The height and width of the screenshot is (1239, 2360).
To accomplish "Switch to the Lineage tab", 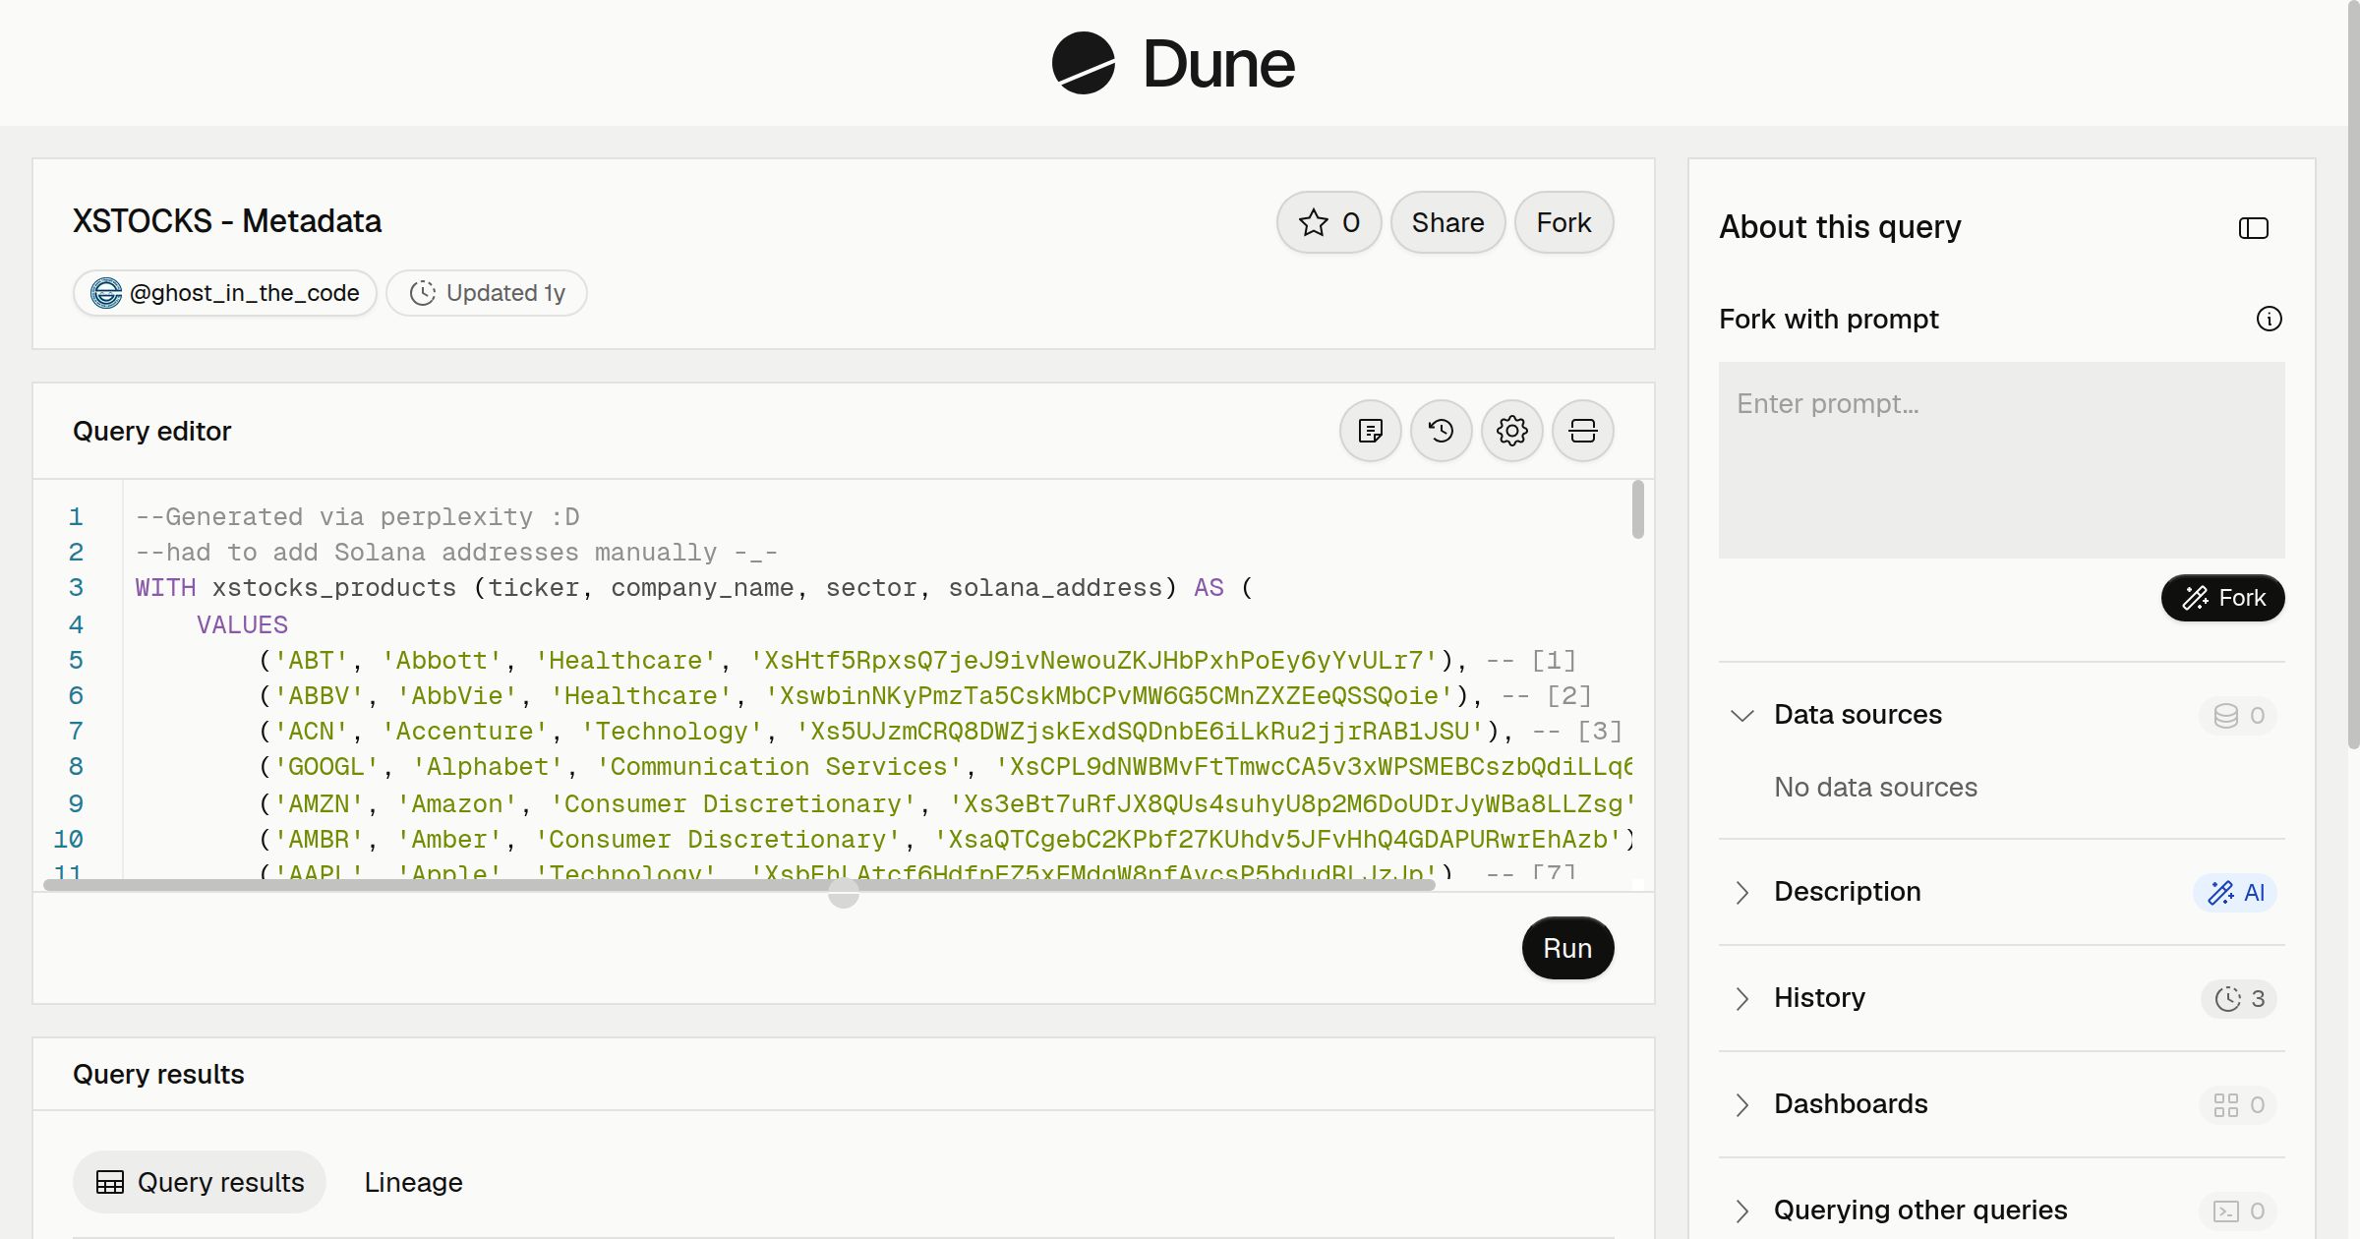I will (x=413, y=1182).
